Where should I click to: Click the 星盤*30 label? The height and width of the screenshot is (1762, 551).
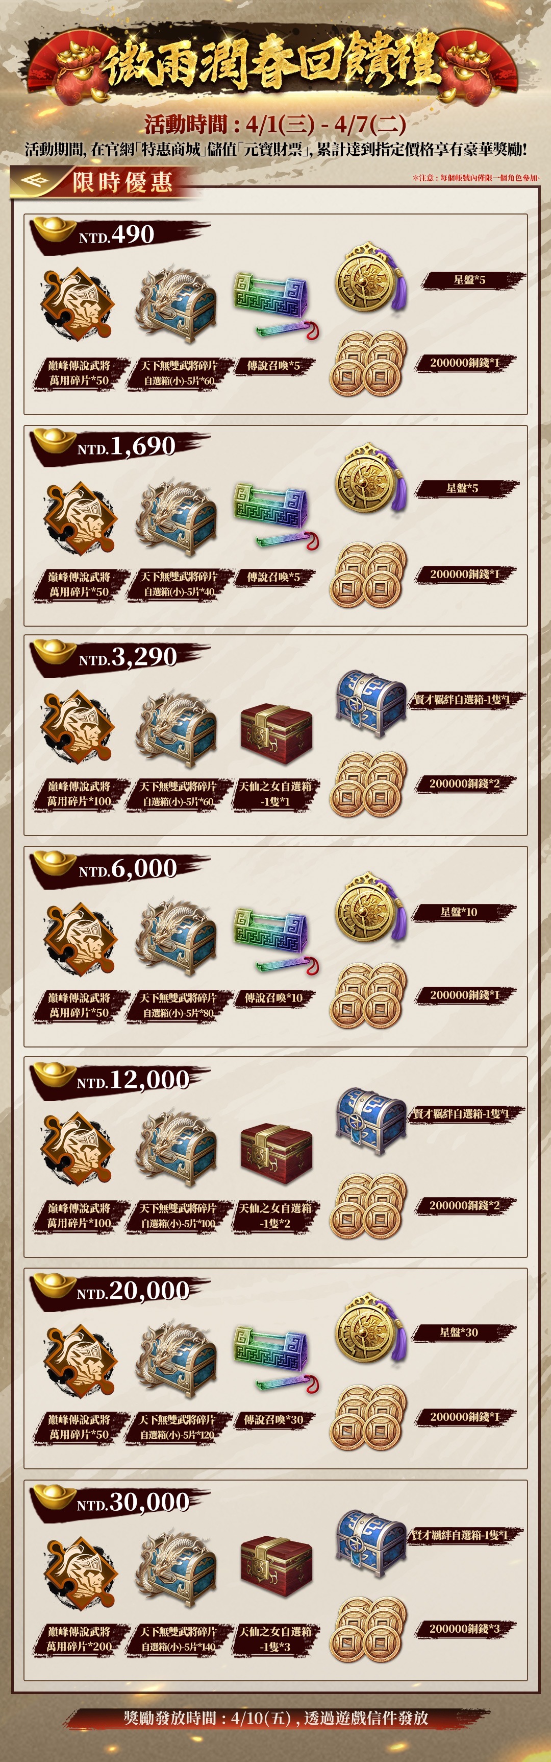click(459, 1332)
